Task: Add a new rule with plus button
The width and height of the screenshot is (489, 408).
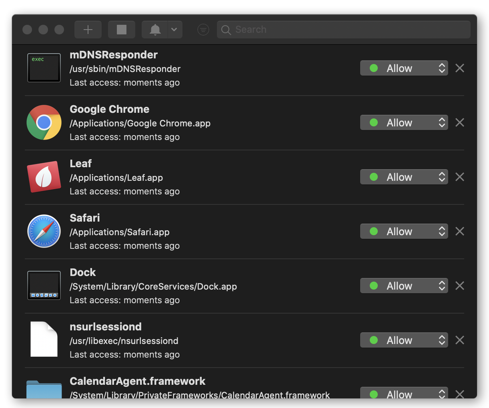Action: click(88, 30)
